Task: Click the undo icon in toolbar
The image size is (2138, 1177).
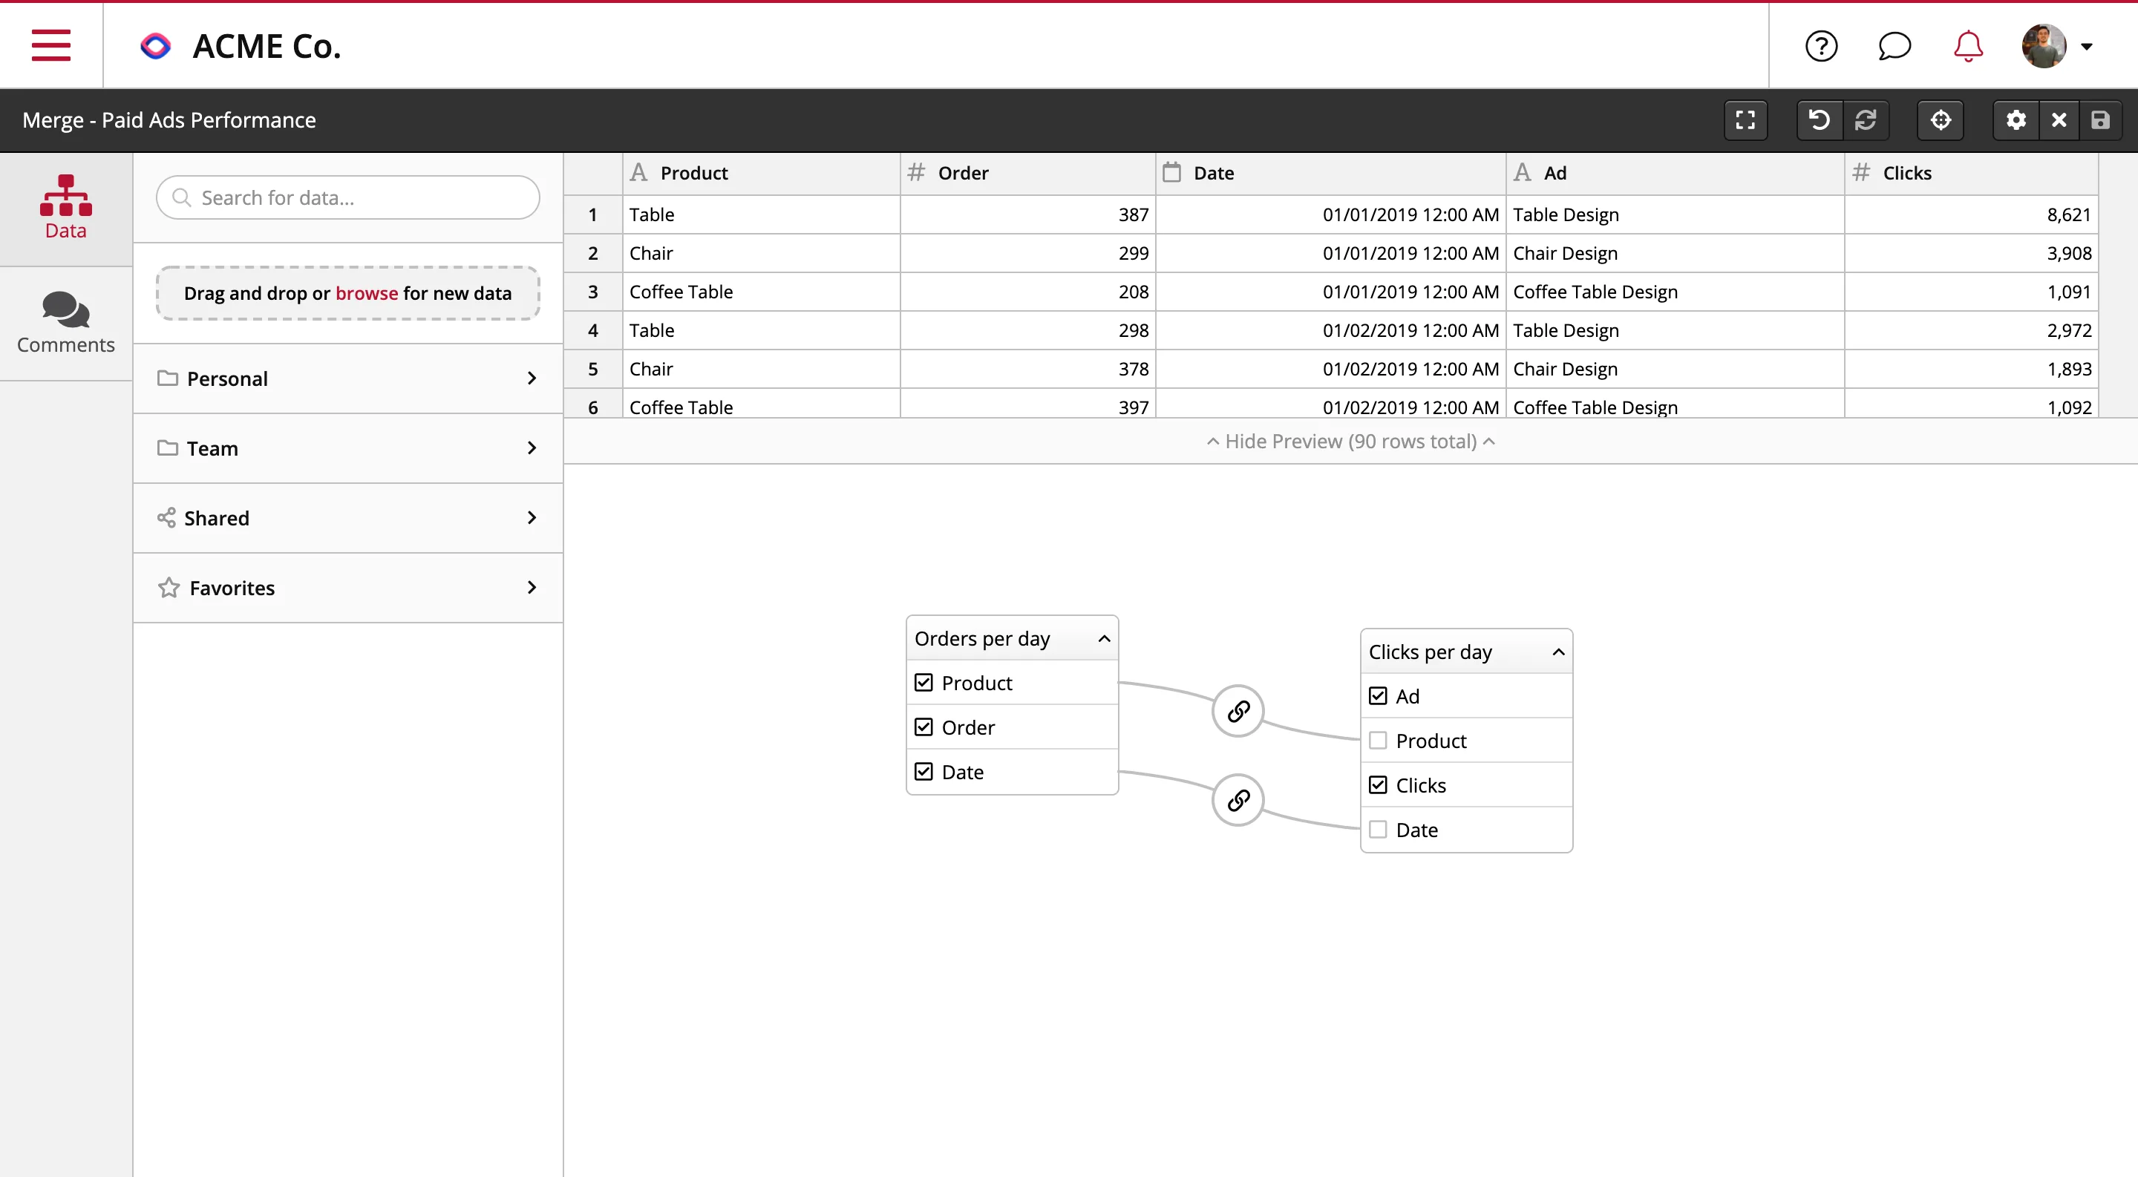Action: click(x=1820, y=120)
